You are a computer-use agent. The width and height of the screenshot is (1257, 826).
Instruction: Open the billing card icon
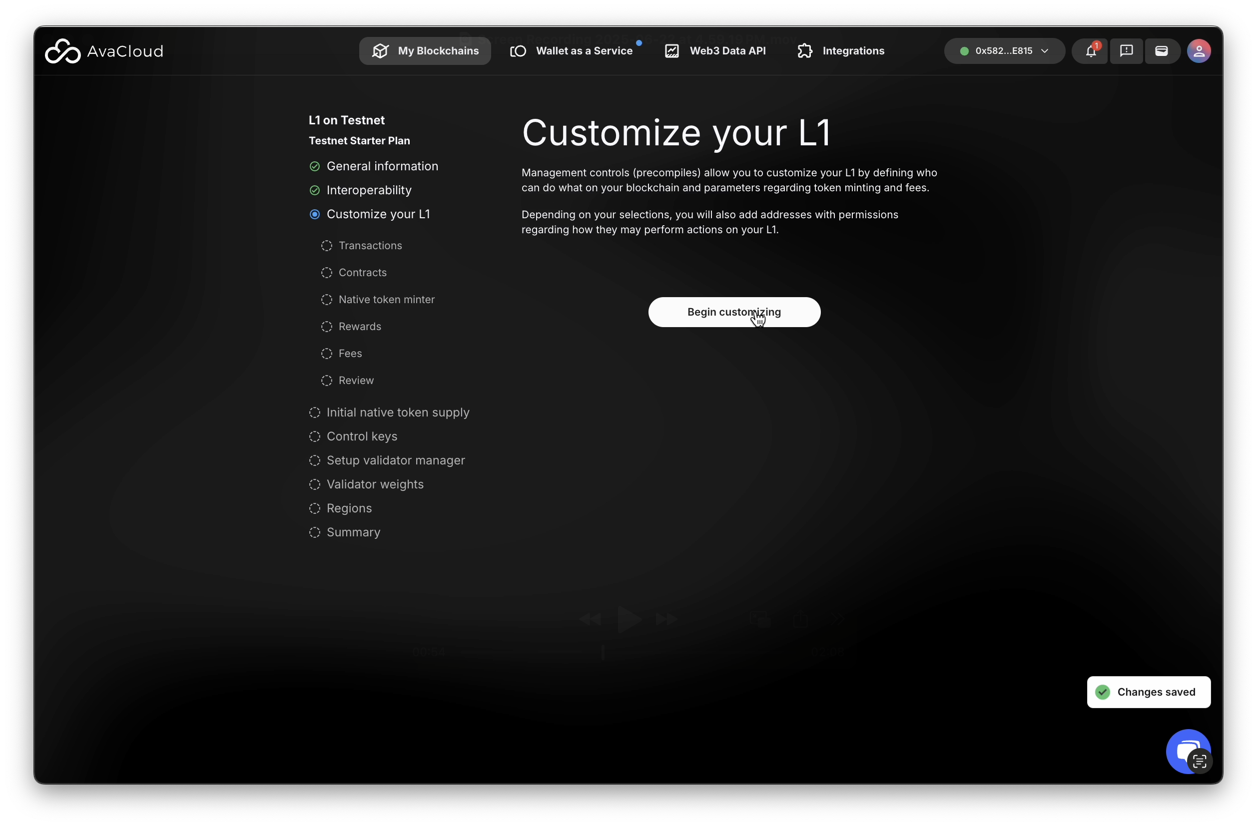(x=1162, y=51)
